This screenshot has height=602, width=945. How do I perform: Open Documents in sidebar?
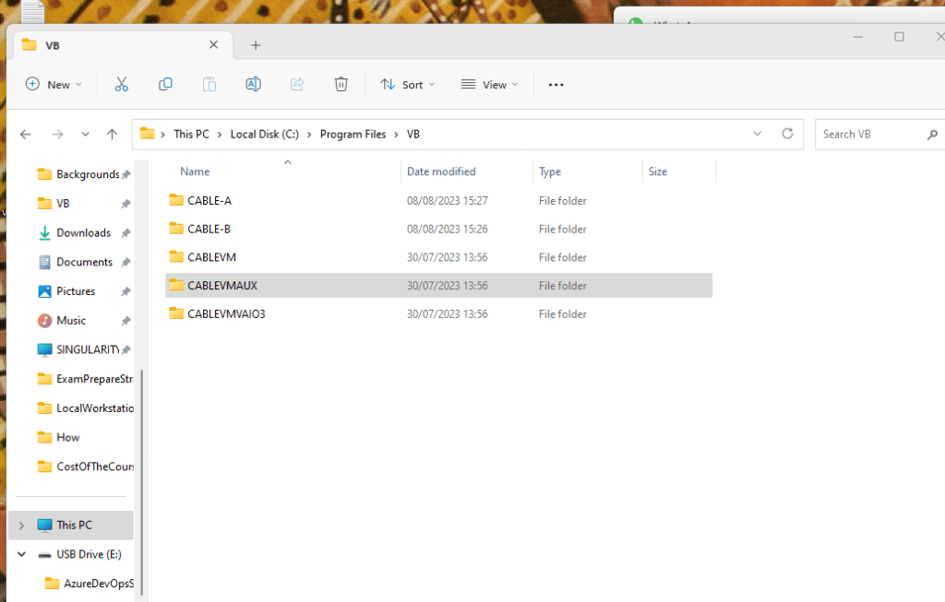pos(75,262)
